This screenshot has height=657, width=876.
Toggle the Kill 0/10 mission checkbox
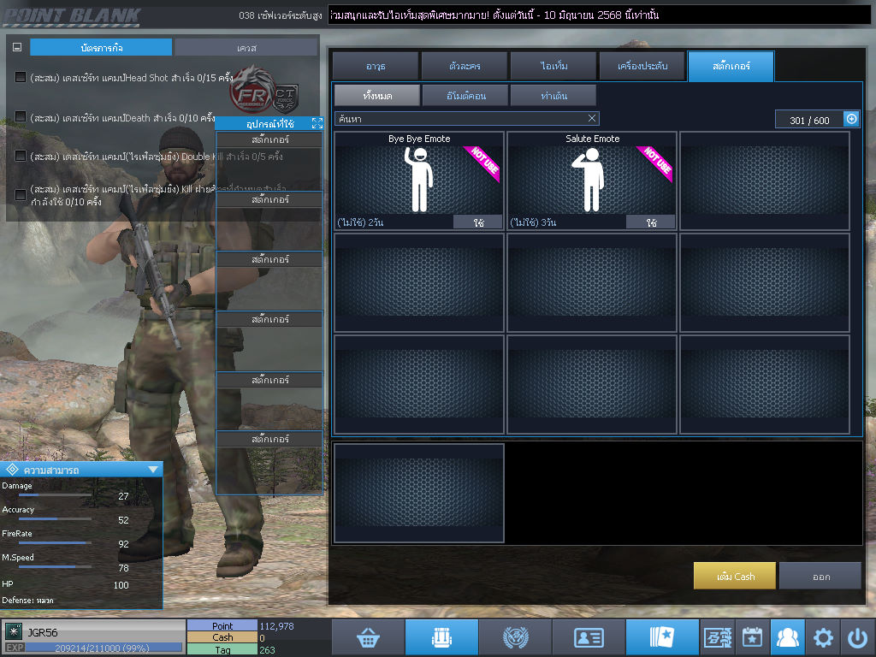point(21,195)
